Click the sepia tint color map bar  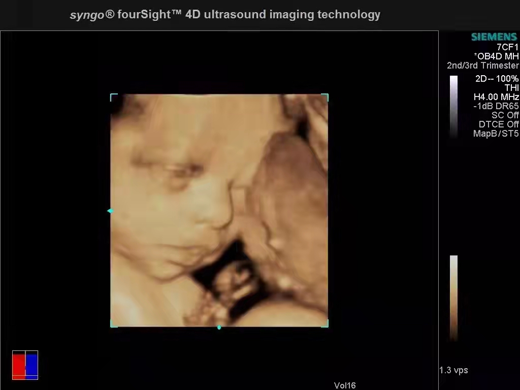(x=453, y=298)
